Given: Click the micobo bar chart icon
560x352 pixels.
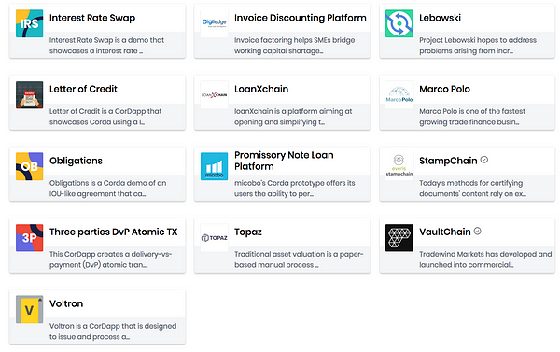Looking at the screenshot, I should (x=215, y=166).
